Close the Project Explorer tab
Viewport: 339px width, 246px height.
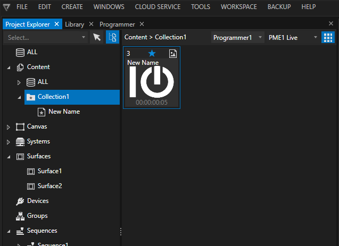56,24
